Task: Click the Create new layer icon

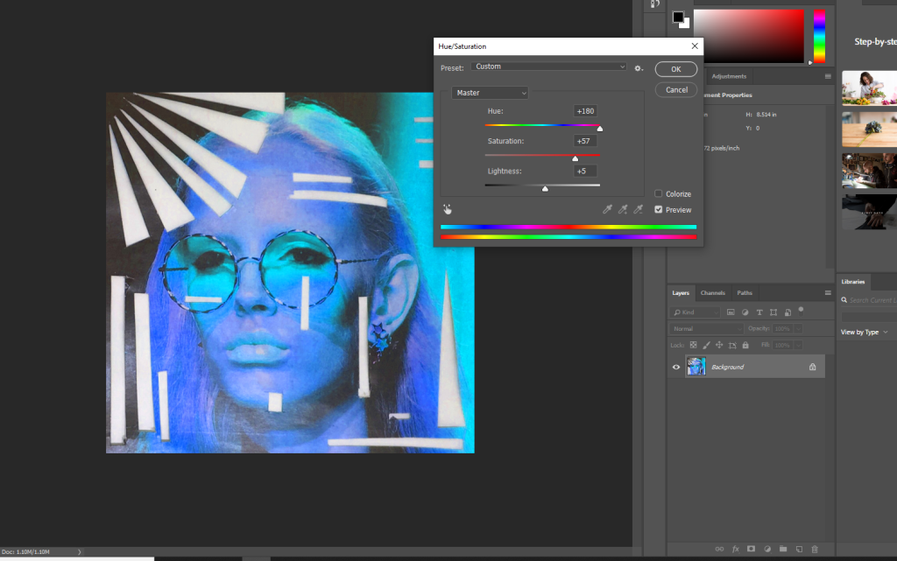Action: coord(798,549)
